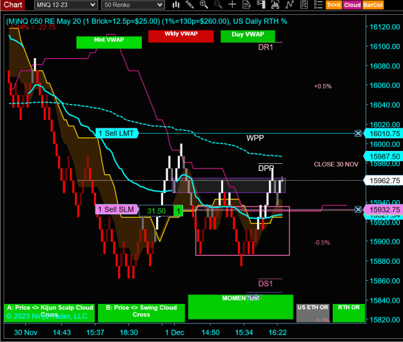This screenshot has width=403, height=342.
Task: Click the Price Kijun Scalp Cloud Cross button
Action: click(50, 313)
